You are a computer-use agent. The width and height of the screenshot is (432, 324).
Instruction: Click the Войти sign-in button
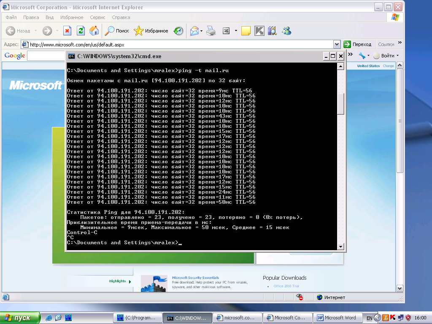pos(384,56)
